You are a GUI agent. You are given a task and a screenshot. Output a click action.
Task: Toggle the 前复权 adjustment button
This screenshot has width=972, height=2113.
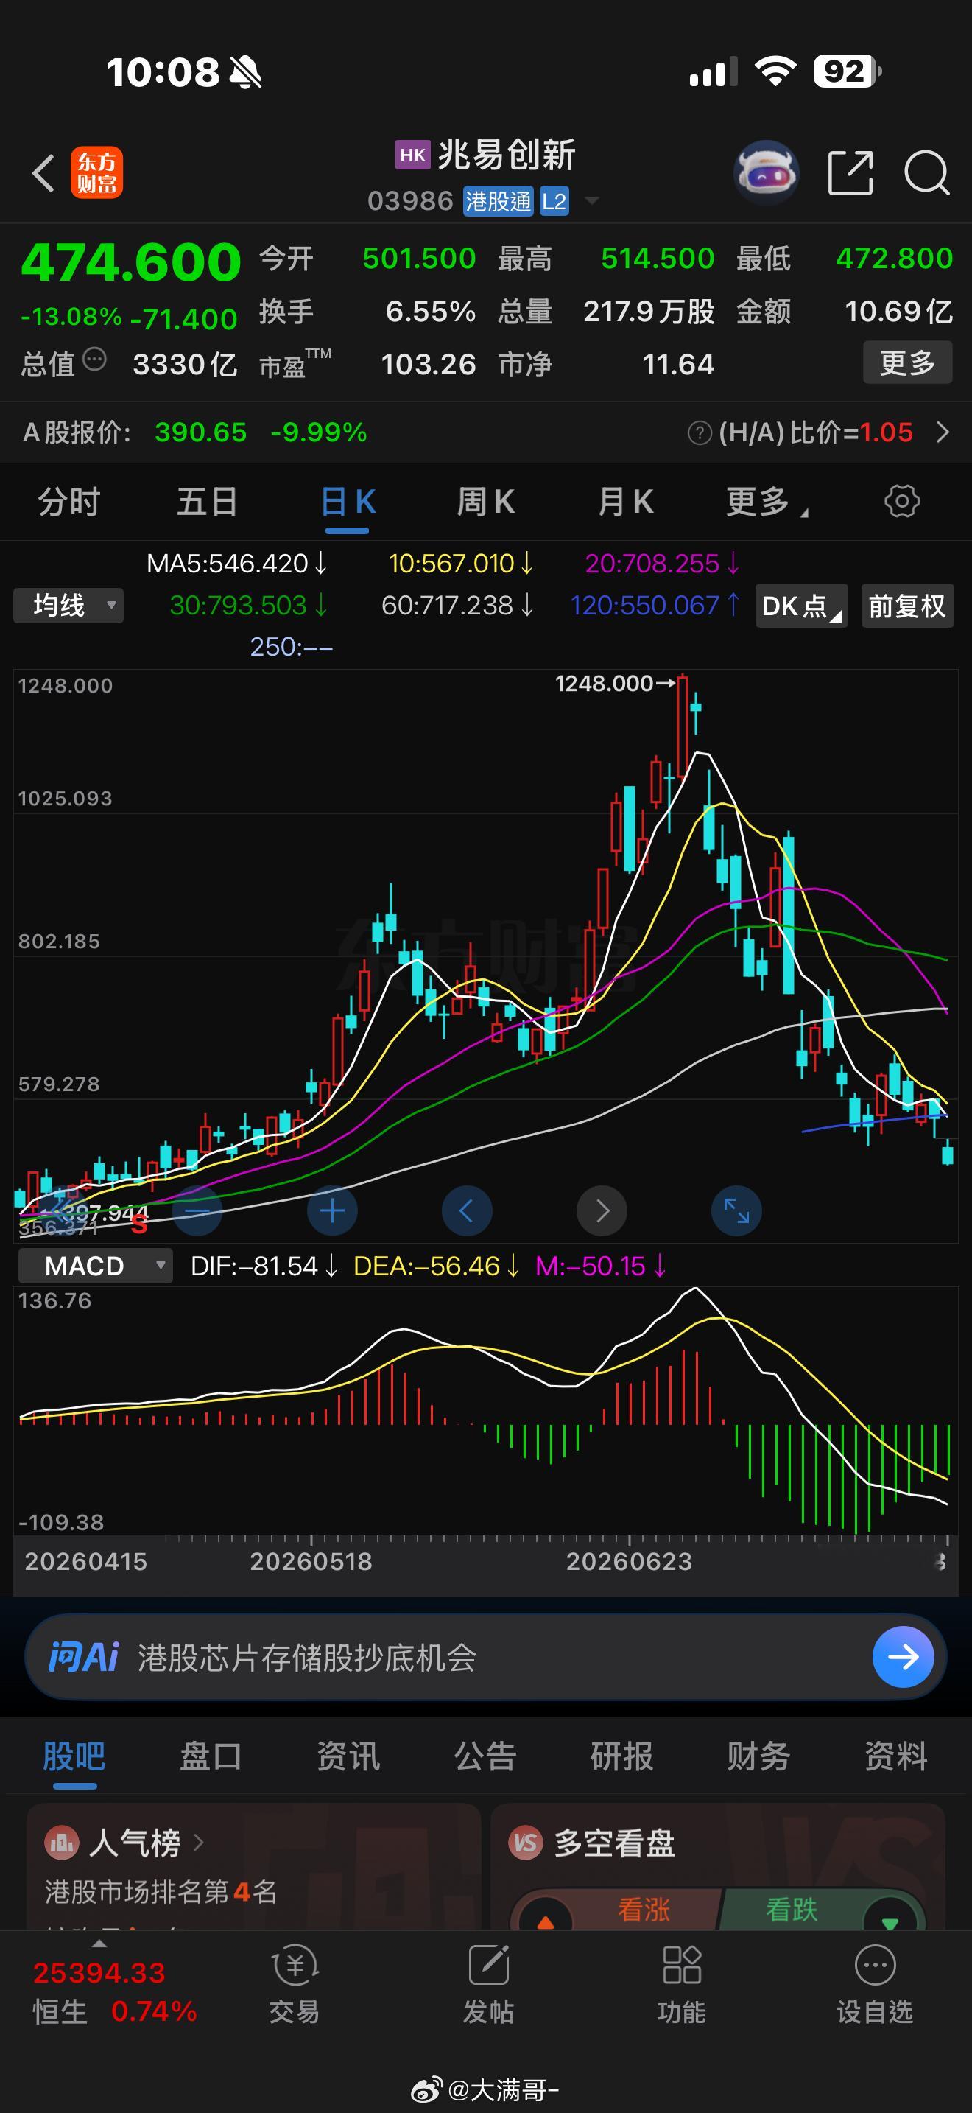click(907, 606)
